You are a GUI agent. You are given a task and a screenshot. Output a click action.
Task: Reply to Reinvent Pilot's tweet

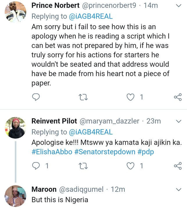36,166
